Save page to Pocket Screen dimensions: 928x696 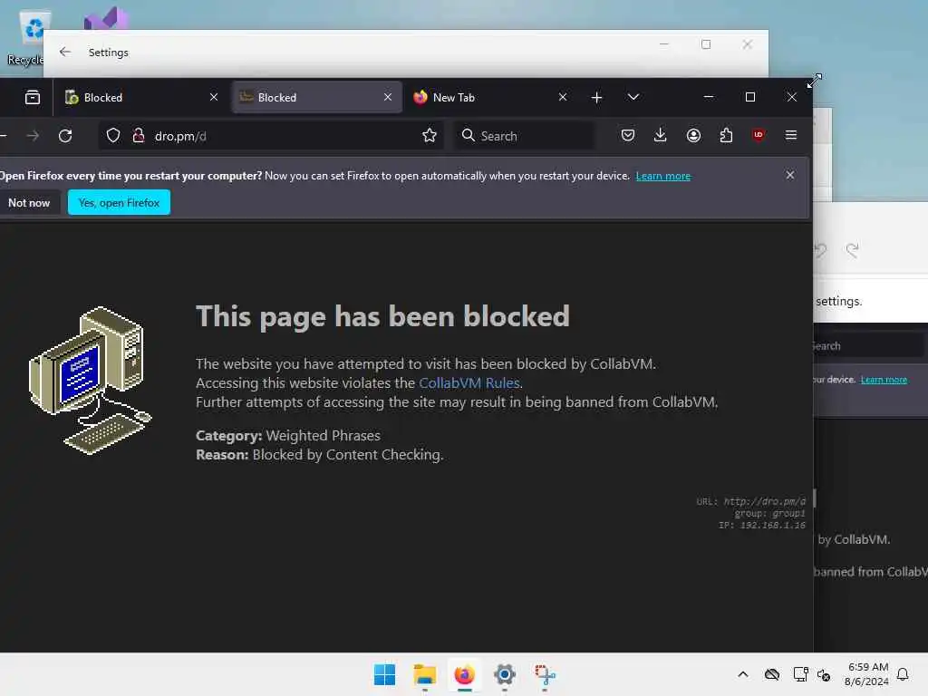pos(628,136)
